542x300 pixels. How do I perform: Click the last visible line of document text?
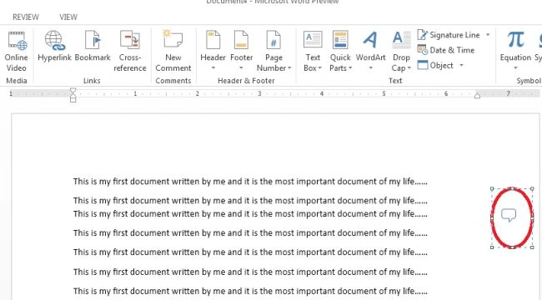point(250,291)
